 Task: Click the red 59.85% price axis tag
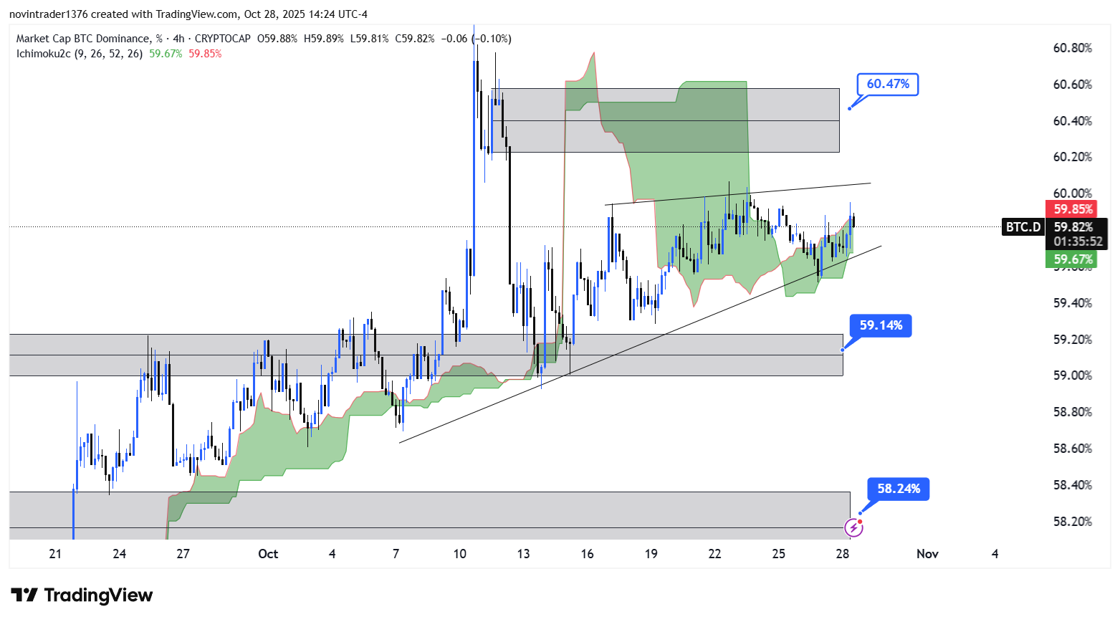(1073, 209)
